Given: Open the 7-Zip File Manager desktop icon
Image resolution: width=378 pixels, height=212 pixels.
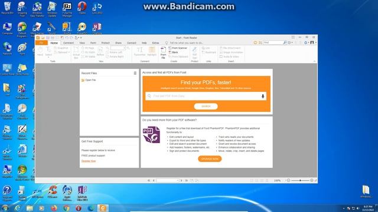Looking at the screenshot, I should tap(67, 9).
